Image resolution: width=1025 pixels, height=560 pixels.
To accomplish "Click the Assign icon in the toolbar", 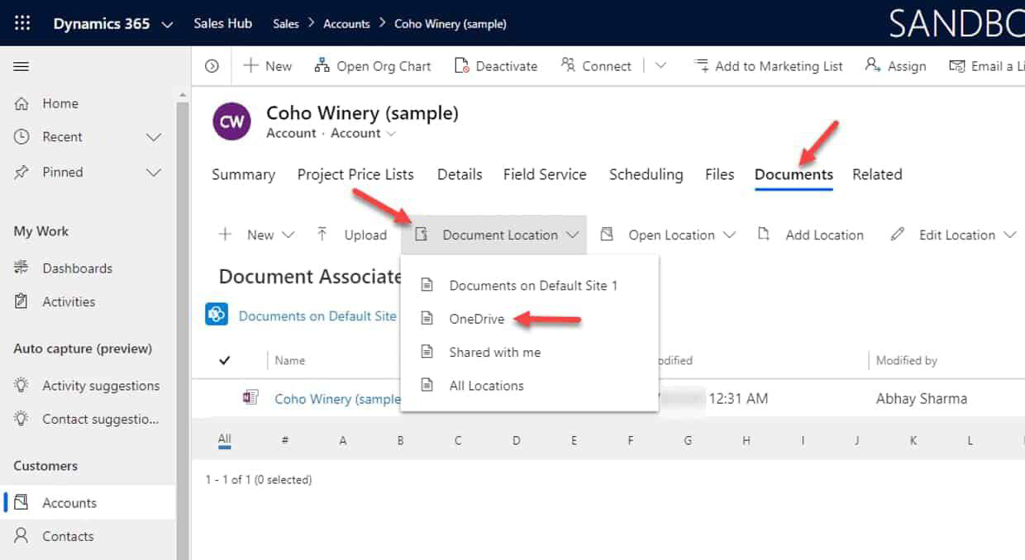I will [x=871, y=65].
